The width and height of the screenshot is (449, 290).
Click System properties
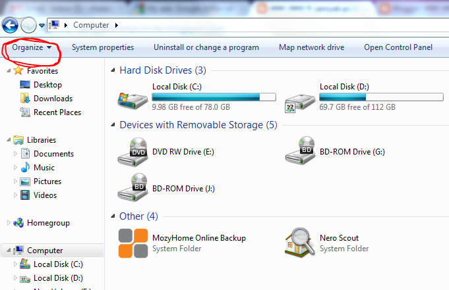pyautogui.click(x=103, y=47)
